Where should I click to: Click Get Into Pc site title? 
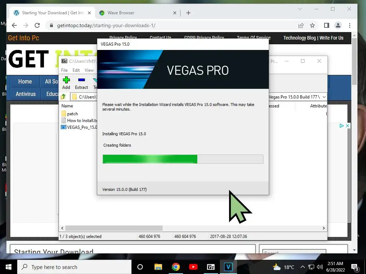[x=23, y=38]
